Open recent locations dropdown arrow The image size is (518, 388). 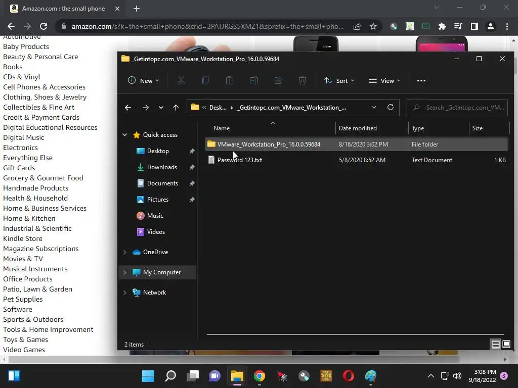pos(161,108)
